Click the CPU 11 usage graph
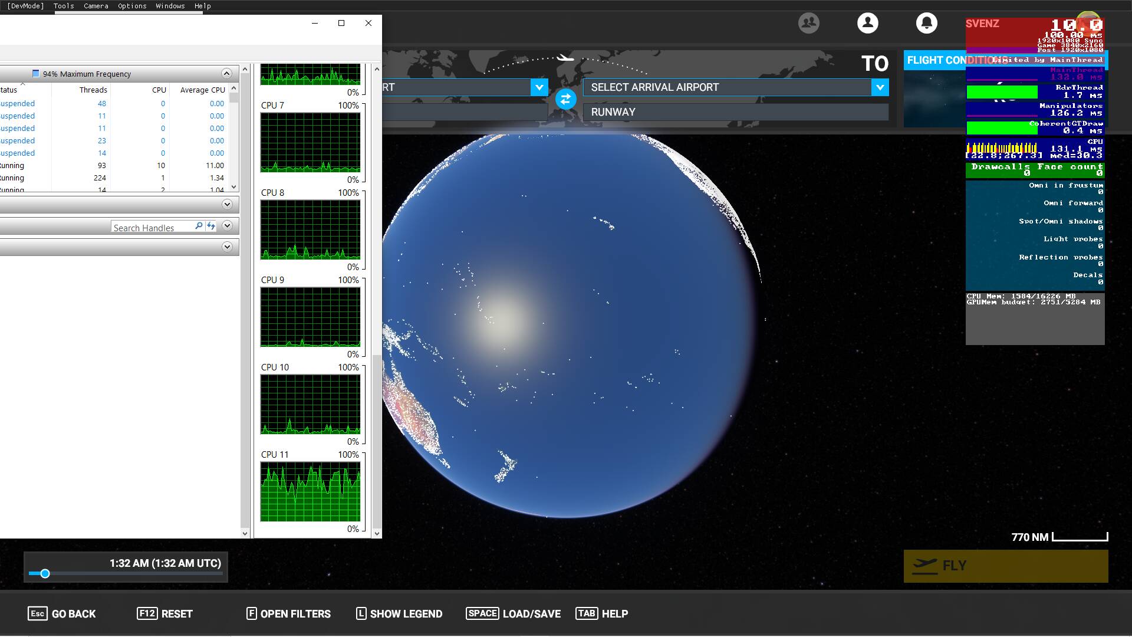The height and width of the screenshot is (637, 1132). click(x=310, y=491)
